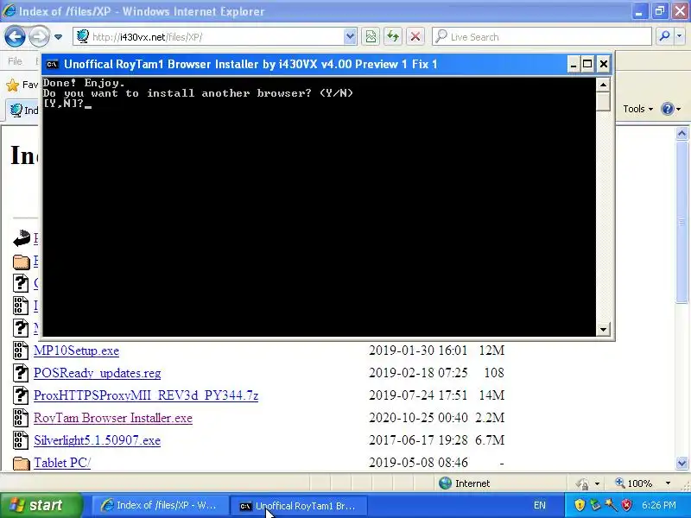The height and width of the screenshot is (518, 691).
Task: Click the unknown file icon beside POSReady_updates.reg
Action: tap(20, 373)
